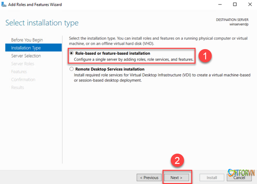Choose Remote Desktop Services installation radio button
This screenshot has width=257, height=184.
coord(72,69)
